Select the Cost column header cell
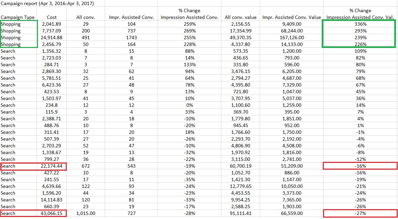The image size is (398, 219). point(52,17)
